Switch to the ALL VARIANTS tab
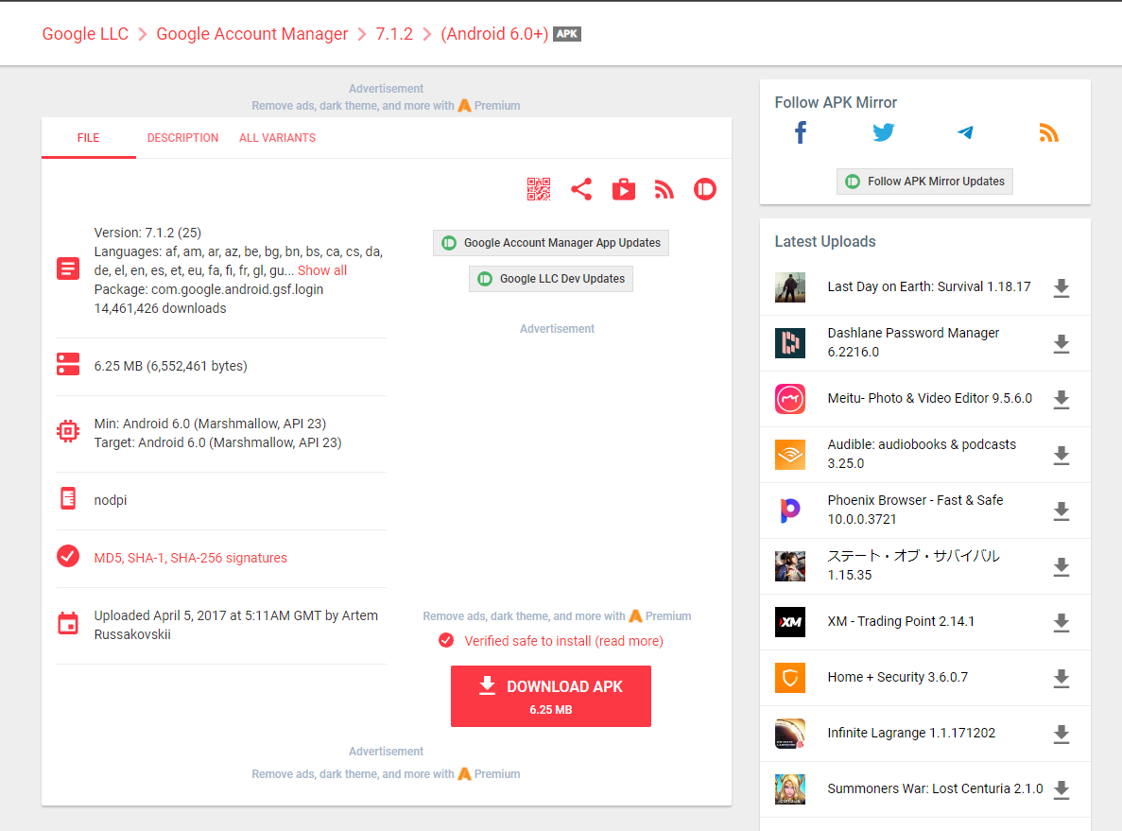 click(x=278, y=137)
